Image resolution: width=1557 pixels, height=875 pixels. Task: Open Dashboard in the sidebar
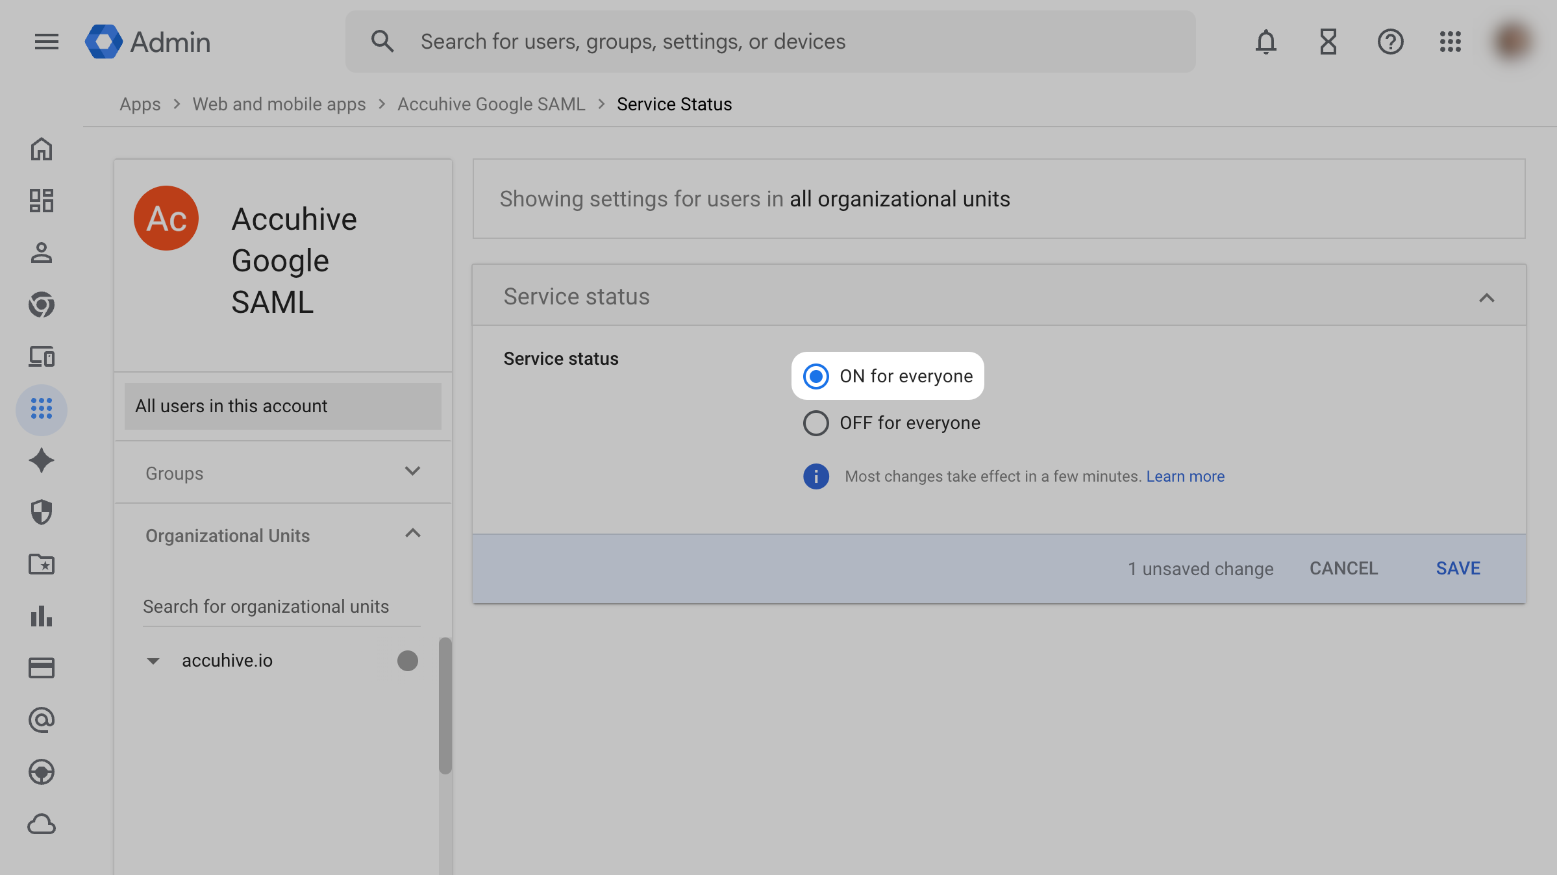[42, 201]
